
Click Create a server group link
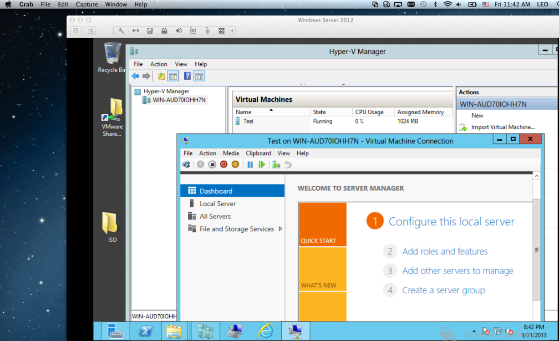click(443, 290)
